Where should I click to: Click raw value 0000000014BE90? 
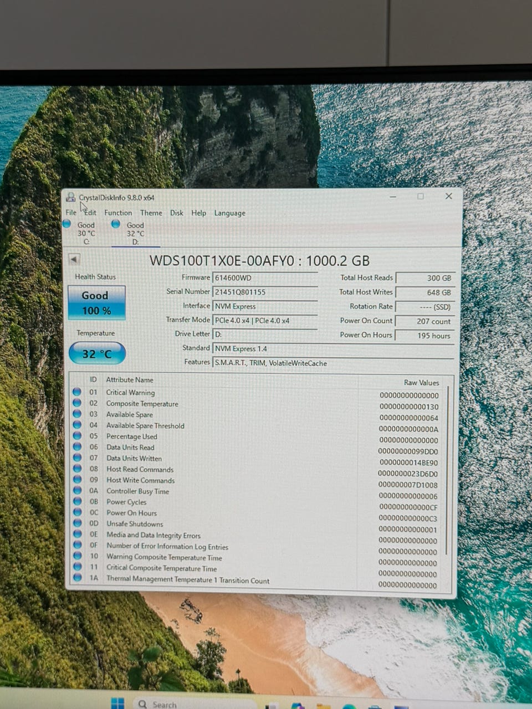408,463
